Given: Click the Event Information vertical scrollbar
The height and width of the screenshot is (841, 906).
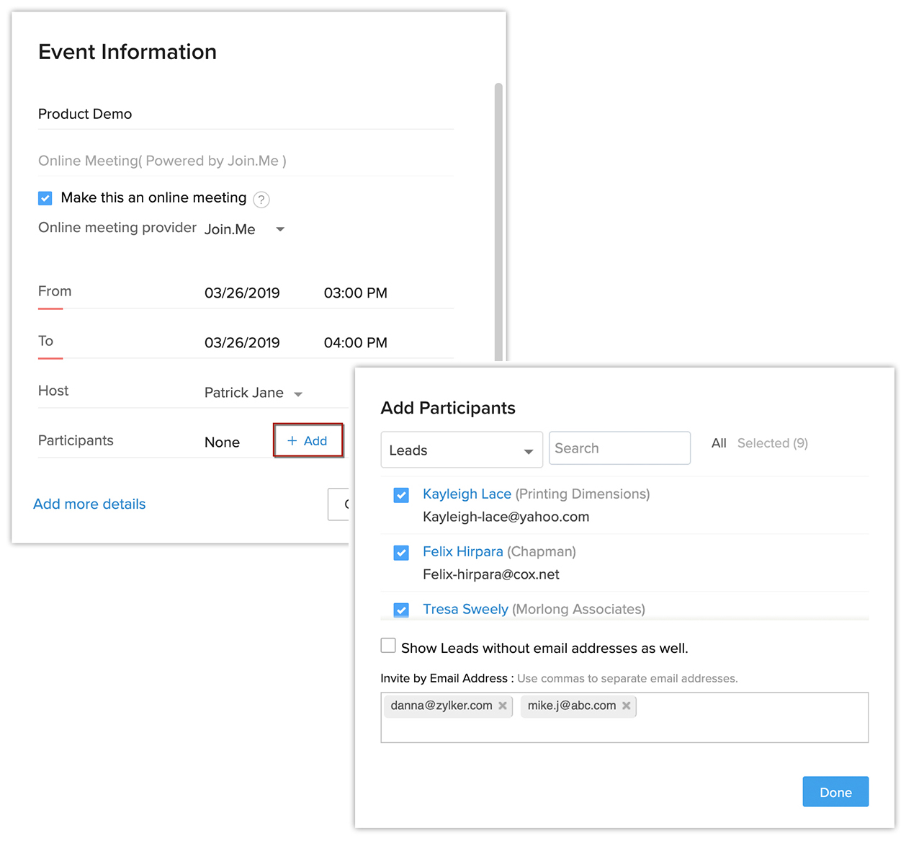Looking at the screenshot, I should 498,216.
